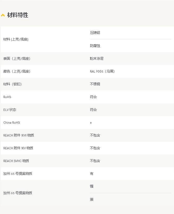Click the 符合 value in the ELV 状态 row
Viewport: 174px width, 214px height.
(93, 110)
